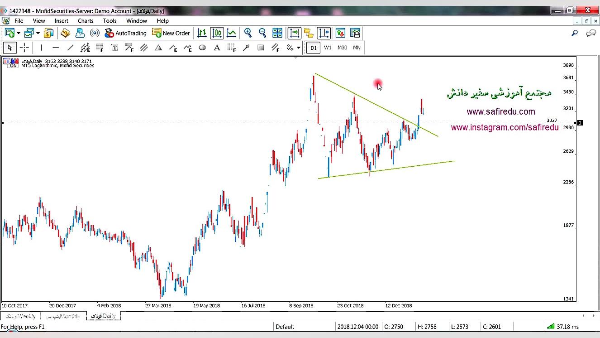Open the Market Watch panel icon
The image size is (600, 338).
[x=49, y=33]
